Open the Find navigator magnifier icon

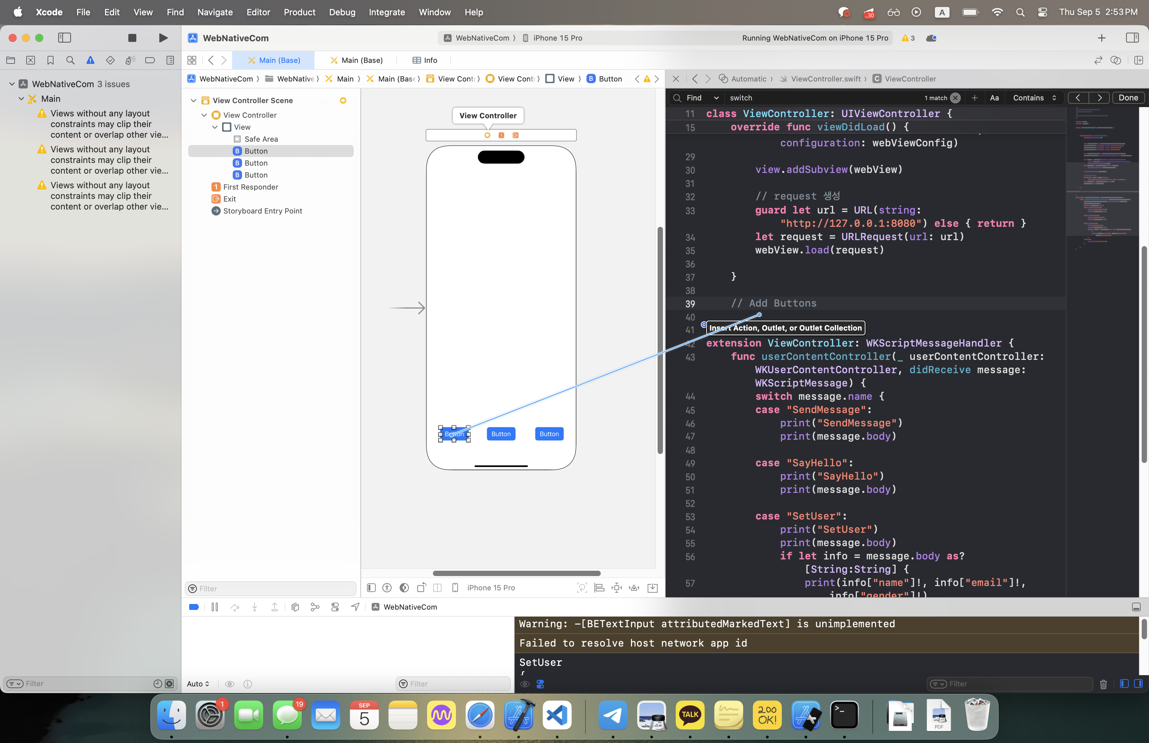(70, 60)
